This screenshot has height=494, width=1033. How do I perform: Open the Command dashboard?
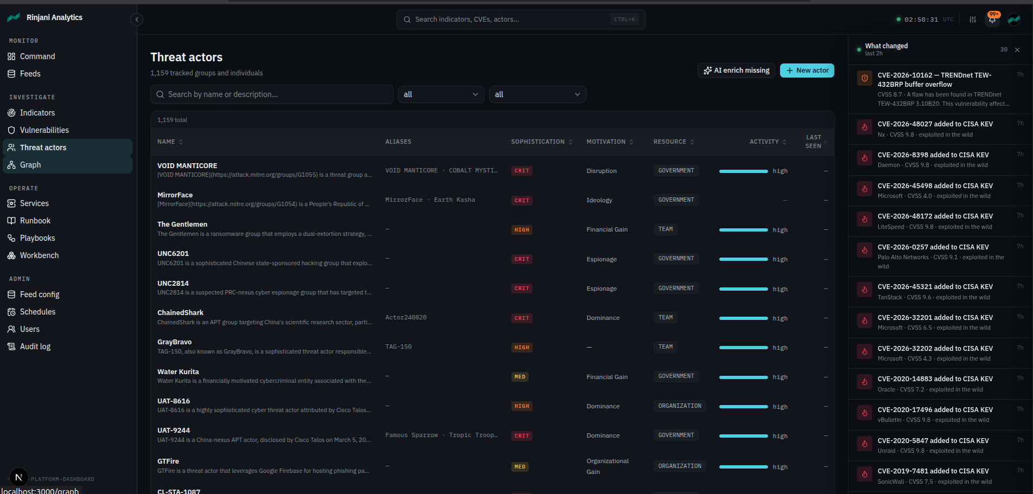67,56
